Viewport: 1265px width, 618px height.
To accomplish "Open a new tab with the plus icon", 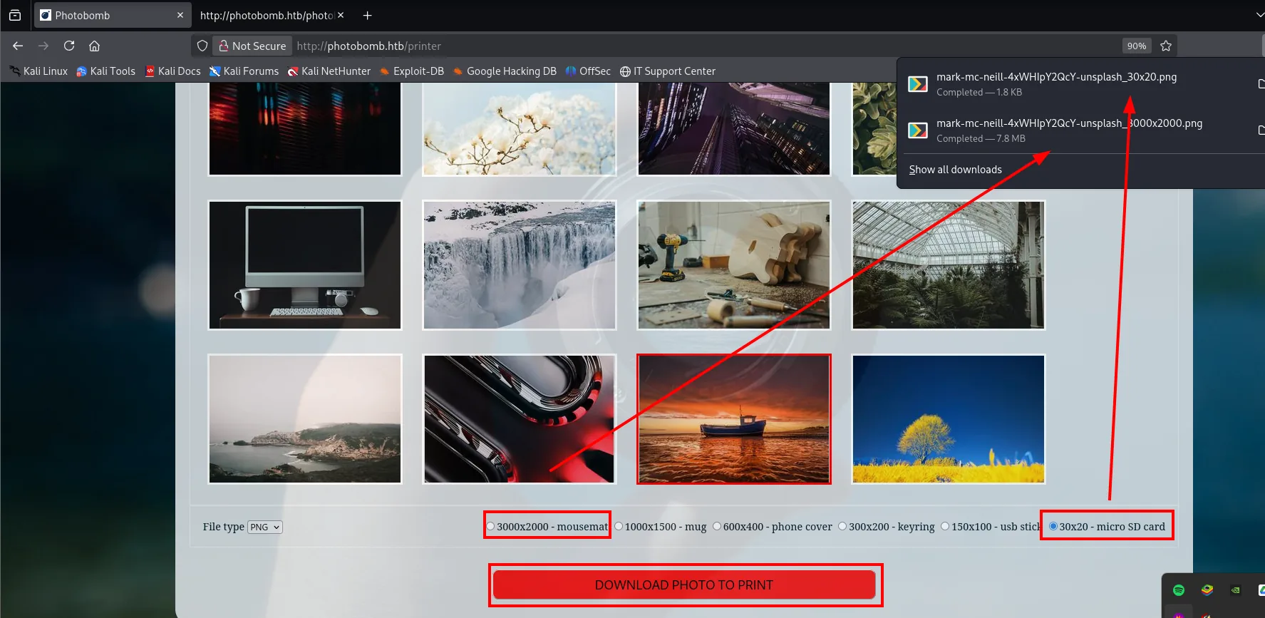I will (367, 15).
